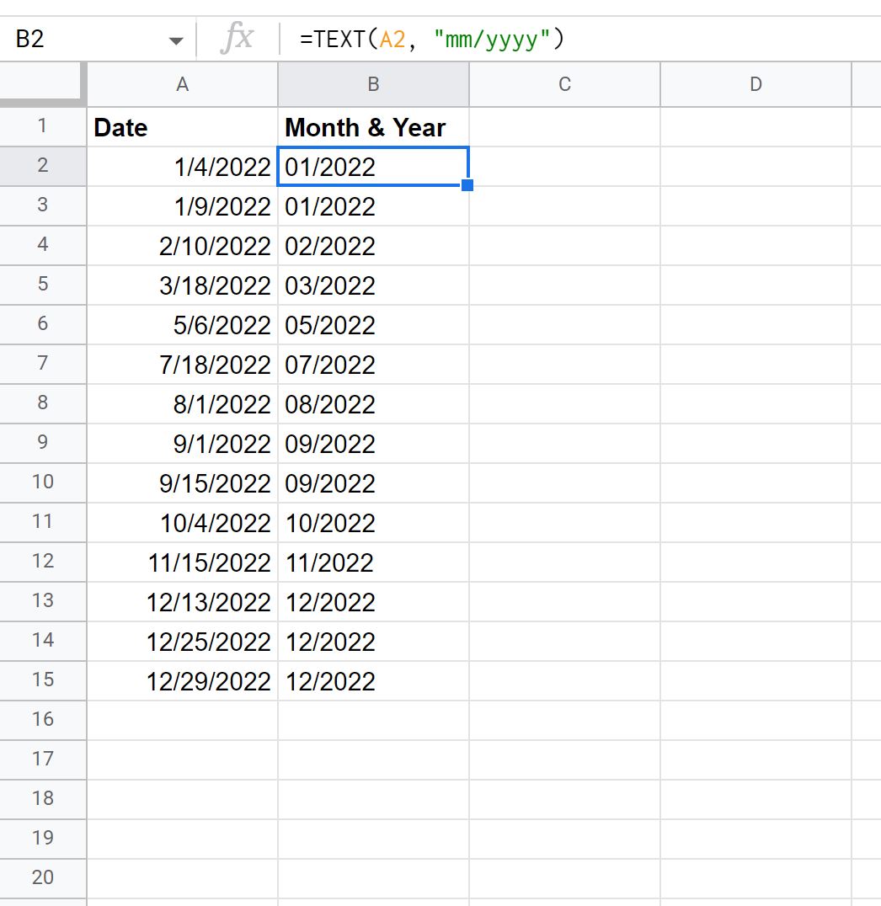Select cell with date 7/18/2022
The image size is (881, 906).
(x=182, y=365)
